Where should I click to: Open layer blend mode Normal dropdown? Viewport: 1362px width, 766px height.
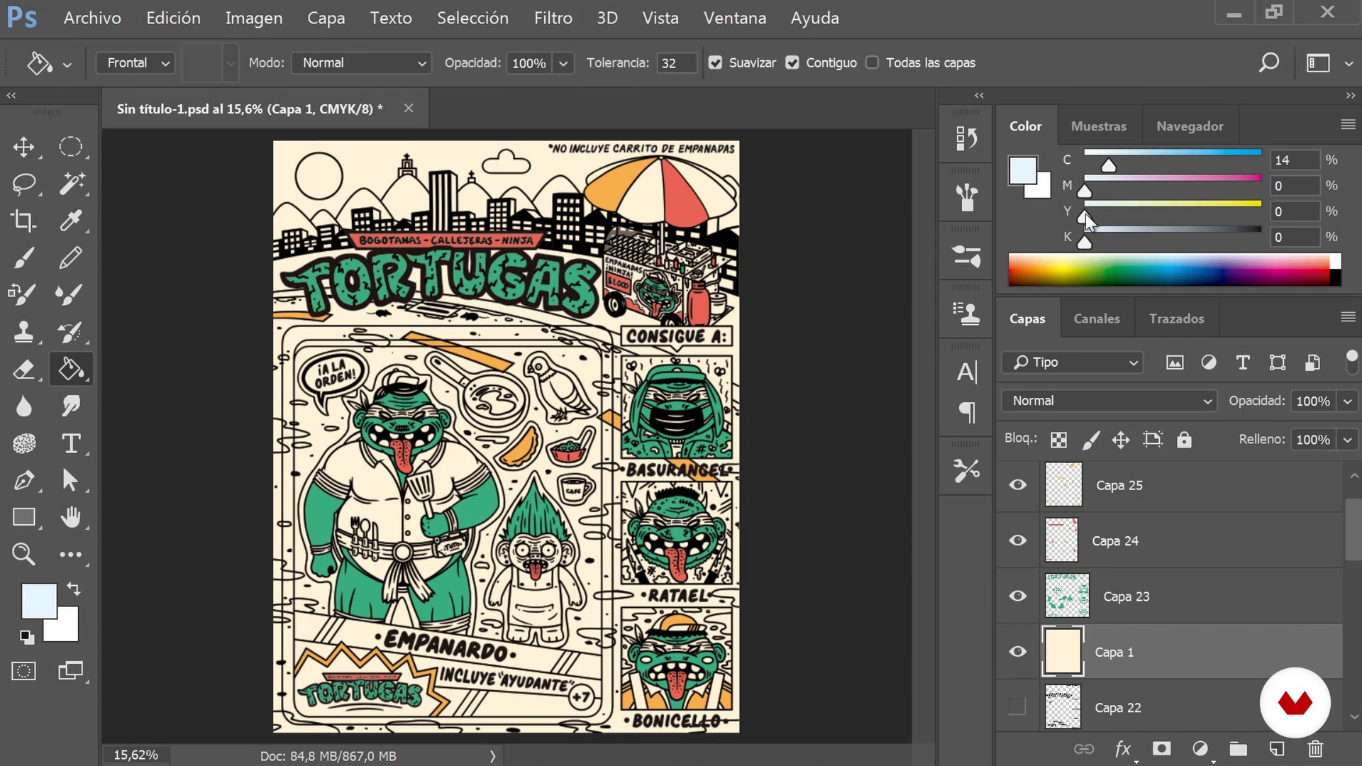pos(1109,401)
